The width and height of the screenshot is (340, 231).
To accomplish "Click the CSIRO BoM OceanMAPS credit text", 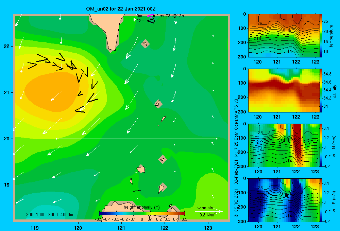I will pos(236,158).
